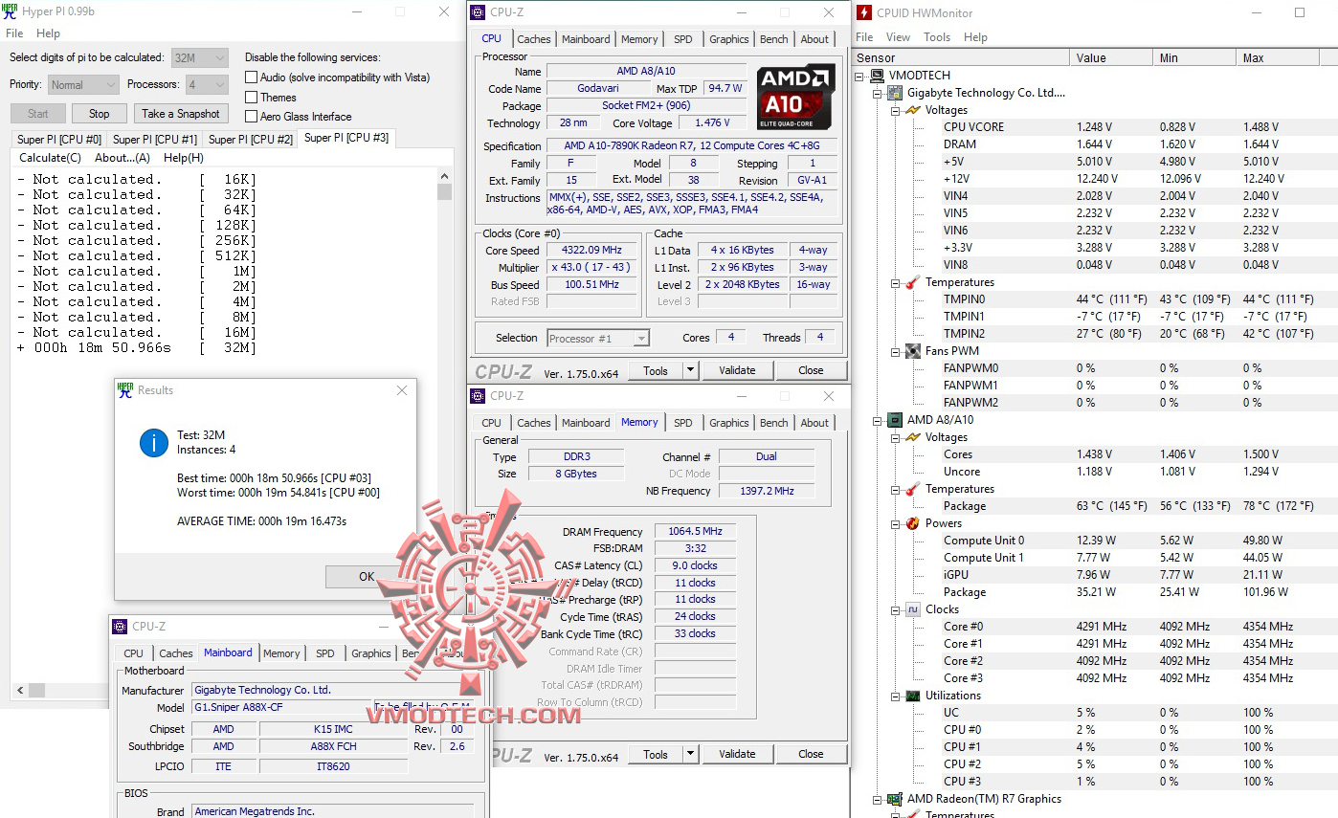Click the VMODTECH computer icon in HWMonitor

(x=878, y=76)
